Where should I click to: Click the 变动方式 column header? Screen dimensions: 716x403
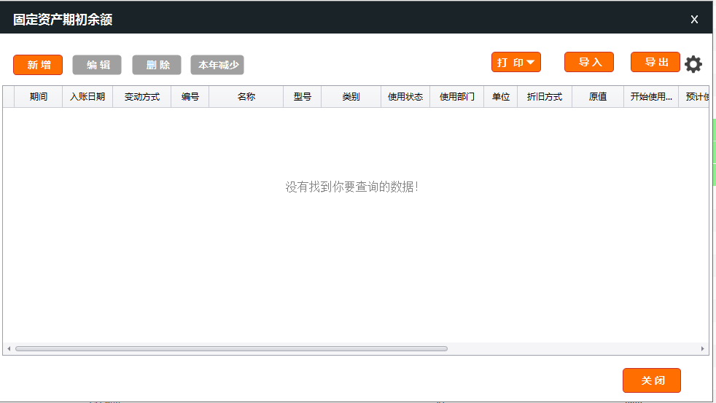(142, 97)
